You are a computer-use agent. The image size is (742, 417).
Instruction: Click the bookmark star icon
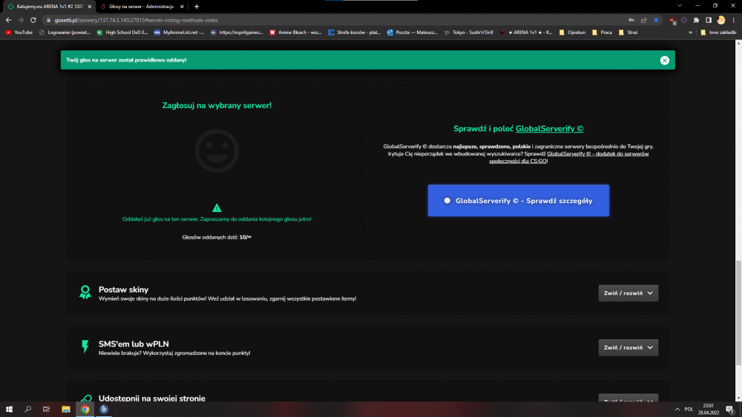[656, 20]
